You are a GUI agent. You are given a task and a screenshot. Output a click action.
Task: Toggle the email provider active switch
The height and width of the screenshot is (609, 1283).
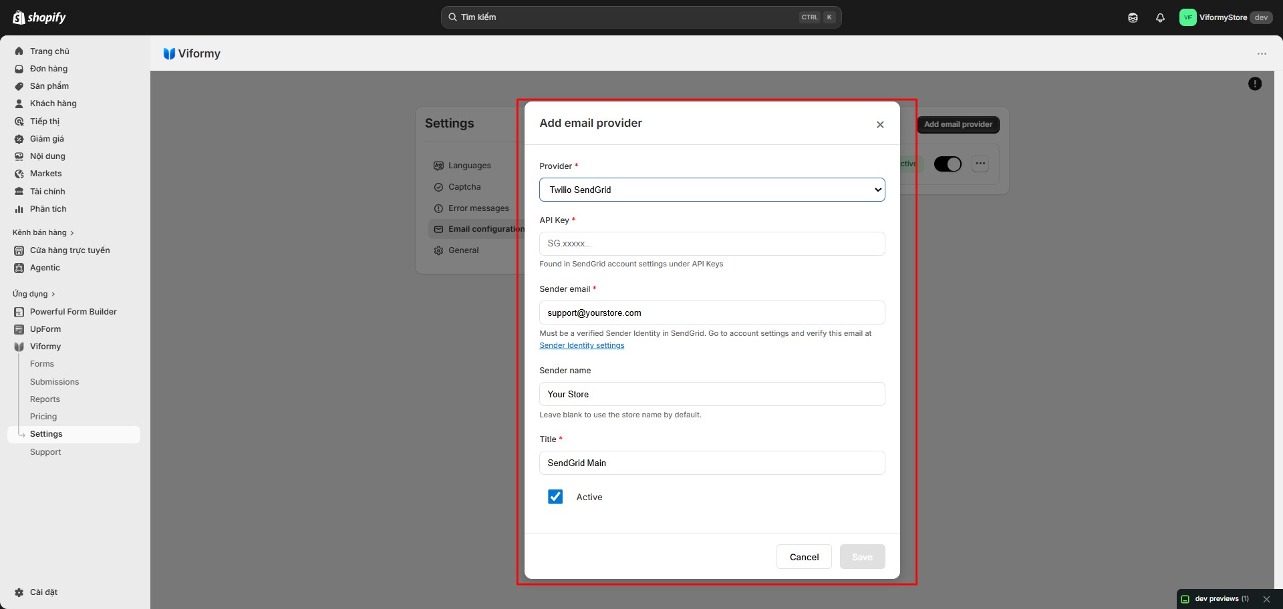[x=948, y=164]
